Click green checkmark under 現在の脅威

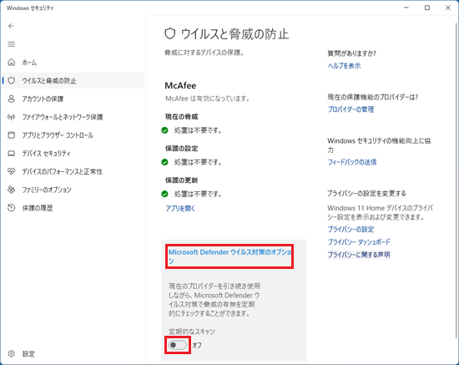tap(164, 130)
